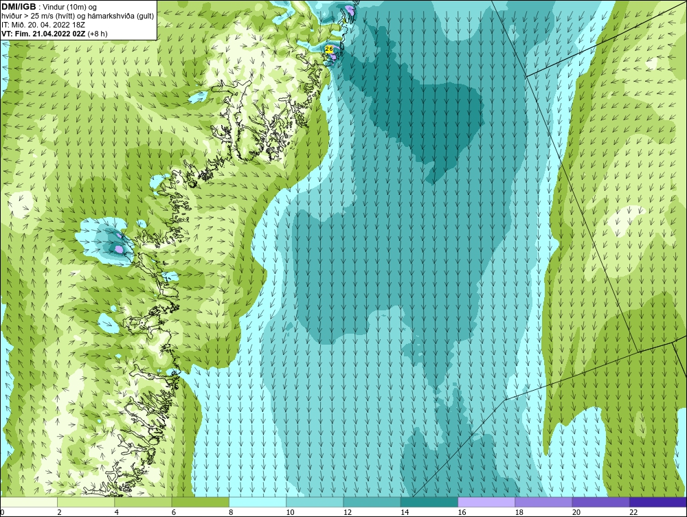Click the legend number 10

pos(290,513)
